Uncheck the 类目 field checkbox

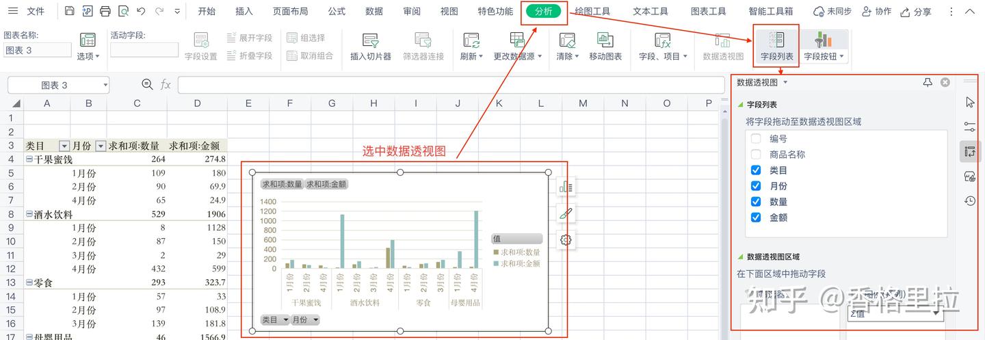(756, 170)
